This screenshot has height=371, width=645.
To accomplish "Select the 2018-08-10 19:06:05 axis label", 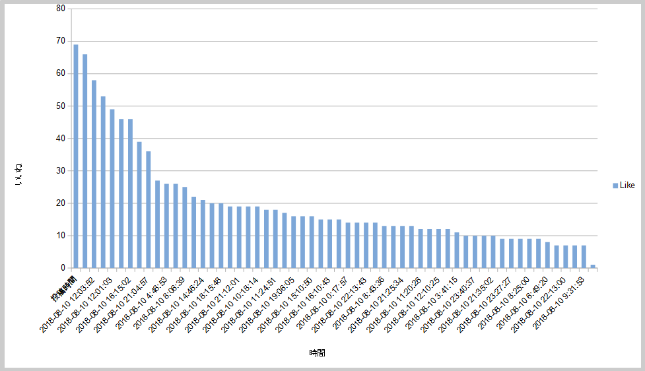I will (266, 305).
